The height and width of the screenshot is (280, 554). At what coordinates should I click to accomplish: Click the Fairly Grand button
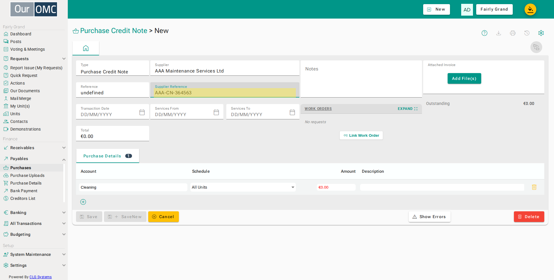point(494,9)
